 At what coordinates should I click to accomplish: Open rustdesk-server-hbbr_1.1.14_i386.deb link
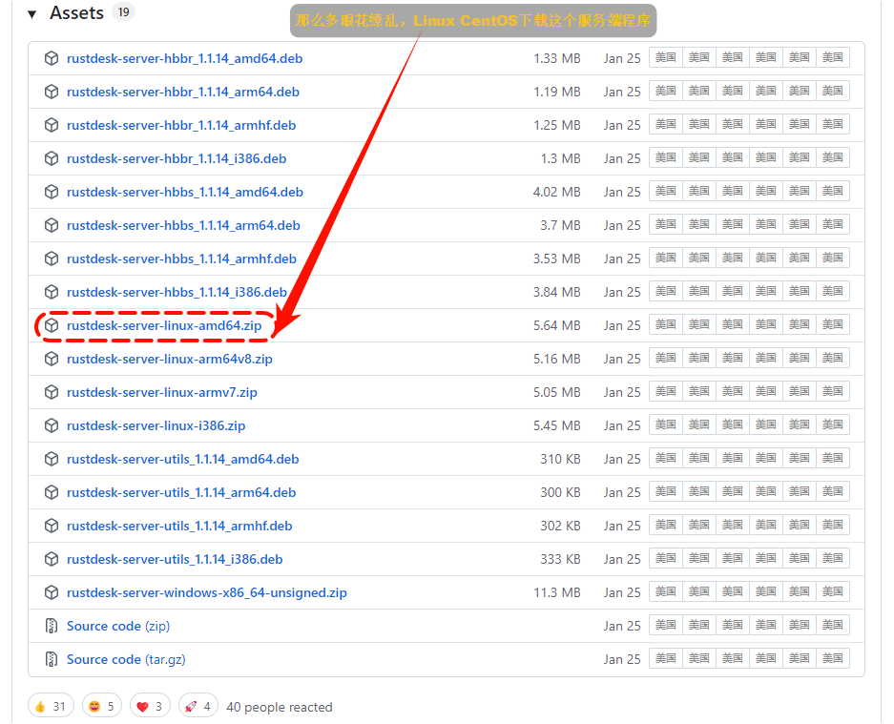(177, 158)
